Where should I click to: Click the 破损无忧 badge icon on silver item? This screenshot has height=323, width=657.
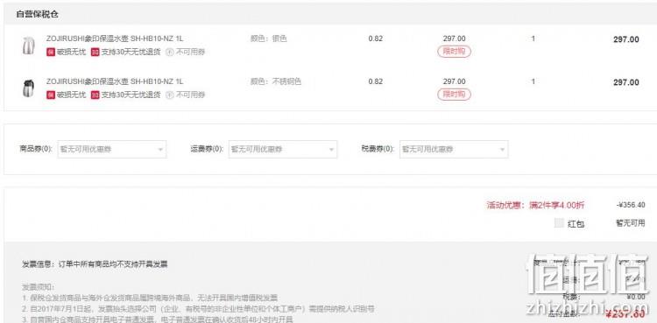pyautogui.click(x=51, y=53)
